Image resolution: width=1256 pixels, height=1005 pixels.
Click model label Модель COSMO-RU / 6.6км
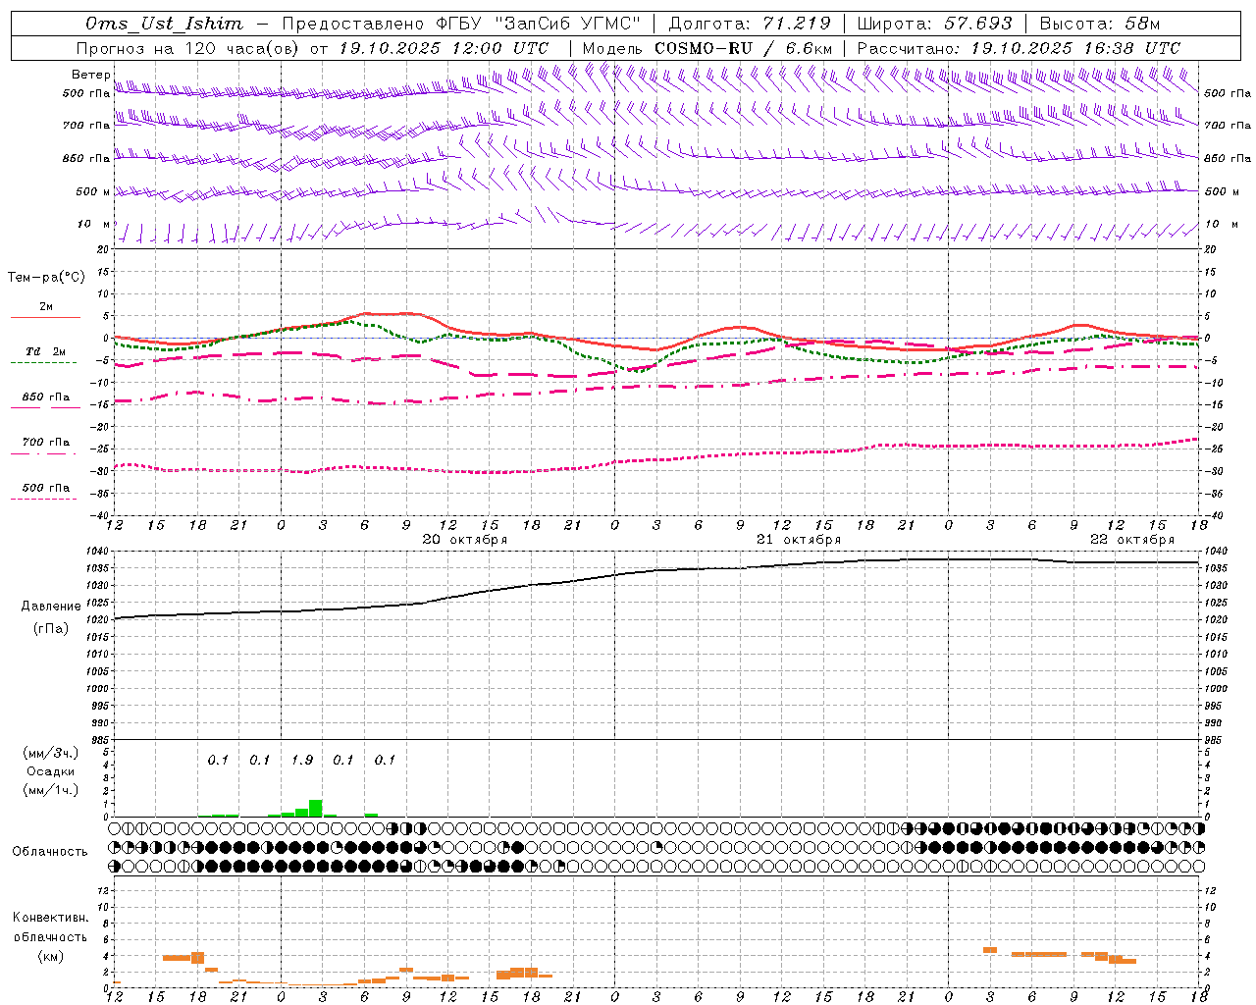point(707,48)
